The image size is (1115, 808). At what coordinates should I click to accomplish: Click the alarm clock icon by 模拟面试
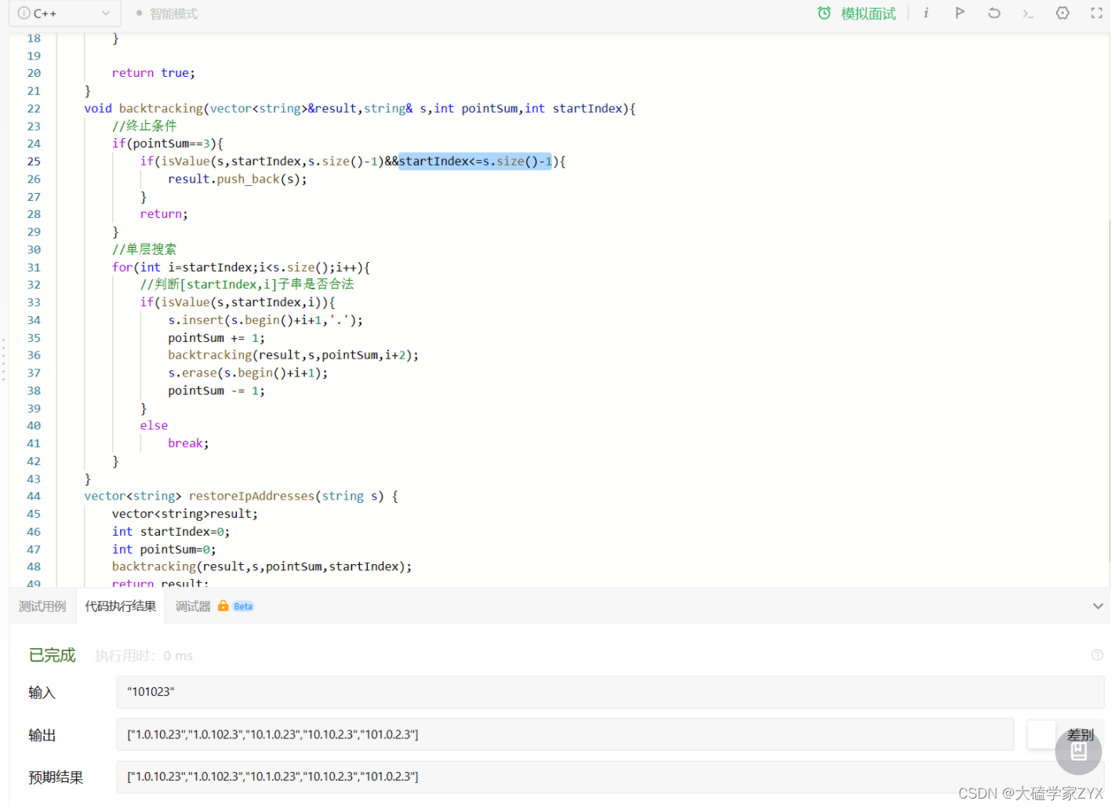(824, 13)
